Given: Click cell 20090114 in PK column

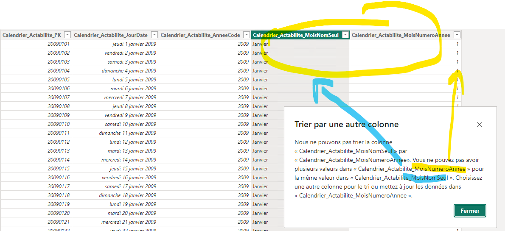Looking at the screenshot, I should pos(36,159).
